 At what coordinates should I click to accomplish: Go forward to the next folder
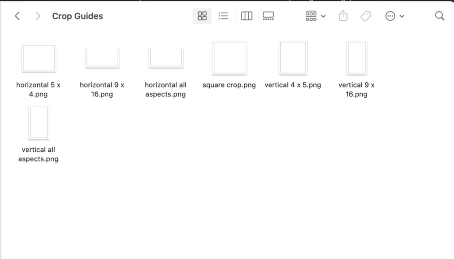(38, 16)
